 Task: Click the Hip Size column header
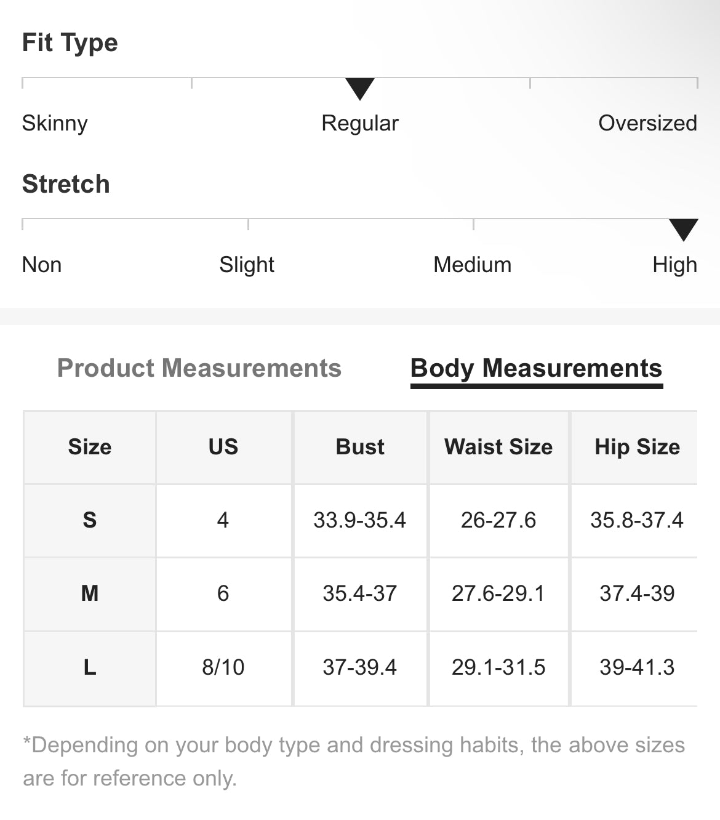point(637,447)
